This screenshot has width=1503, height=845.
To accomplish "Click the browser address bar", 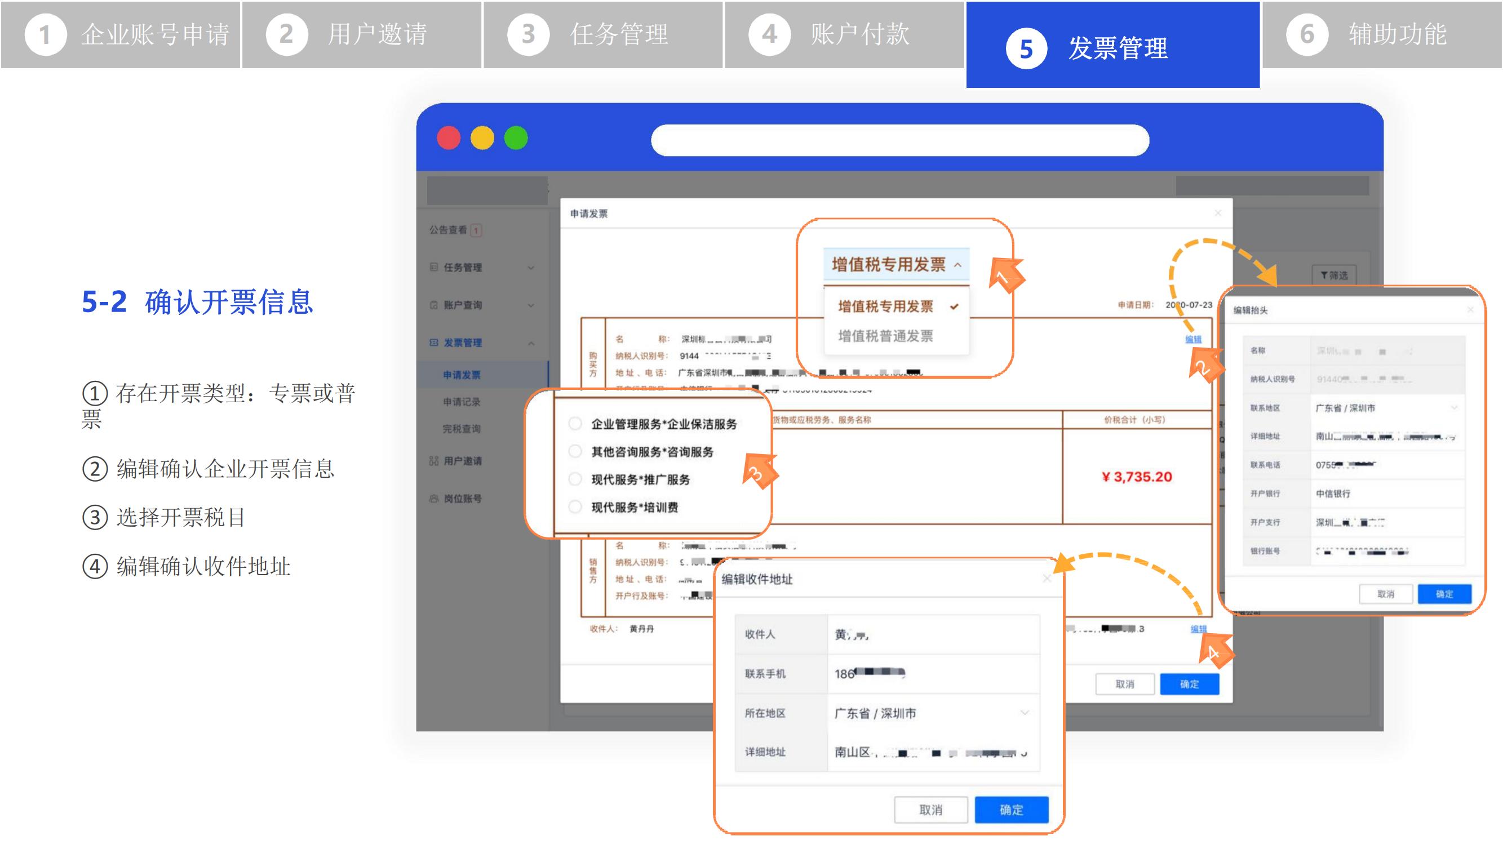I will (899, 140).
